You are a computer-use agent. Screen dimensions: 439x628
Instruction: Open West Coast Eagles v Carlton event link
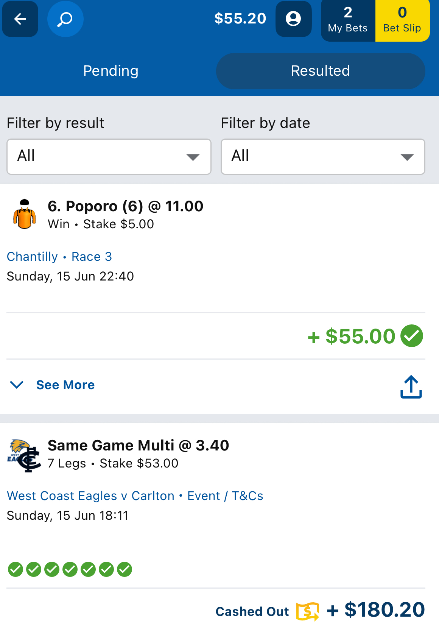pos(91,496)
